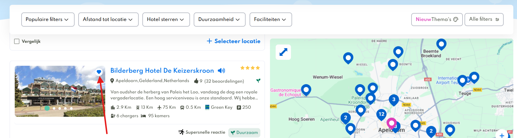The width and height of the screenshot is (517, 138).
Task: Click the airplane icon next to 75 Km
Action: click(x=159, y=107)
